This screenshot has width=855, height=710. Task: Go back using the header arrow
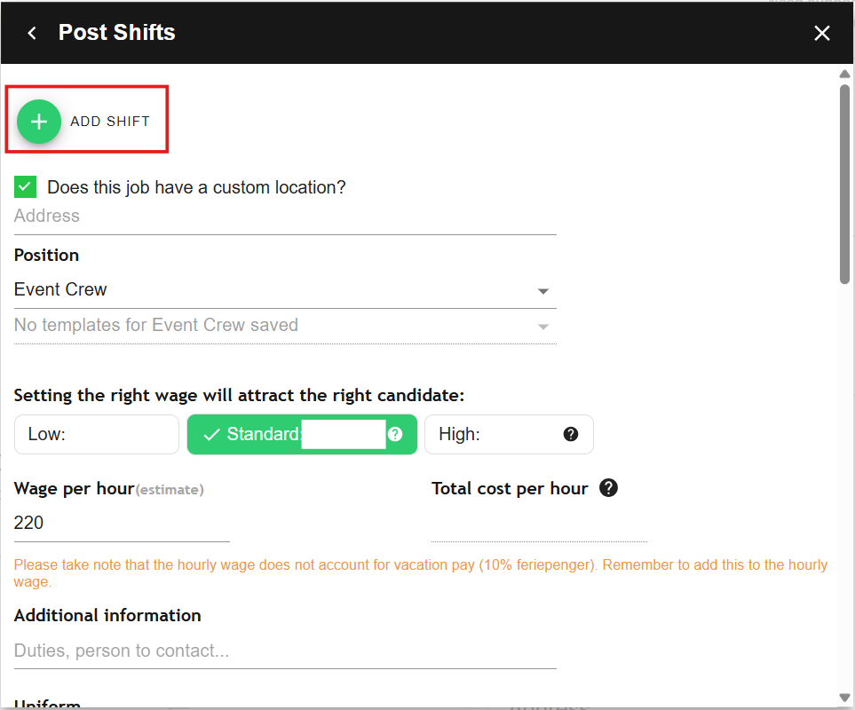[32, 33]
